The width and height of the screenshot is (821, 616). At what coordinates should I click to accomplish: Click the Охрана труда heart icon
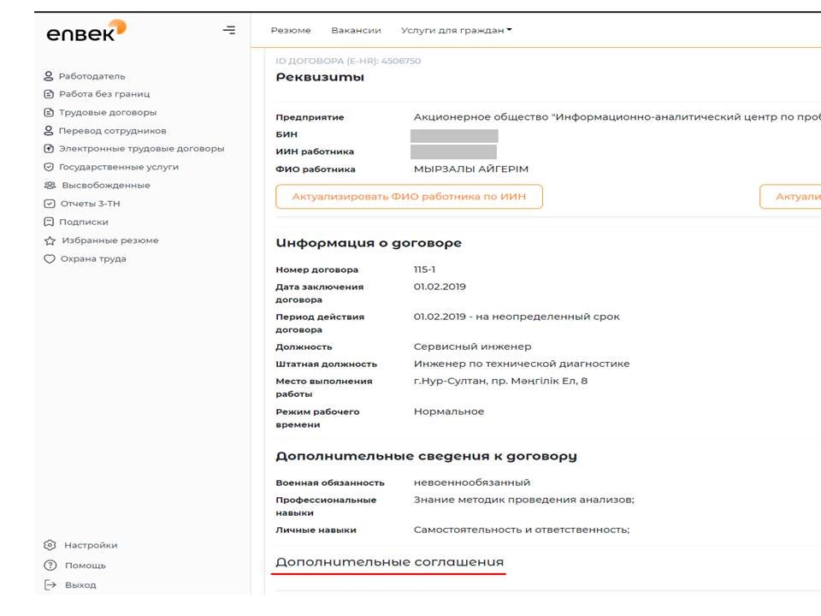tap(50, 258)
